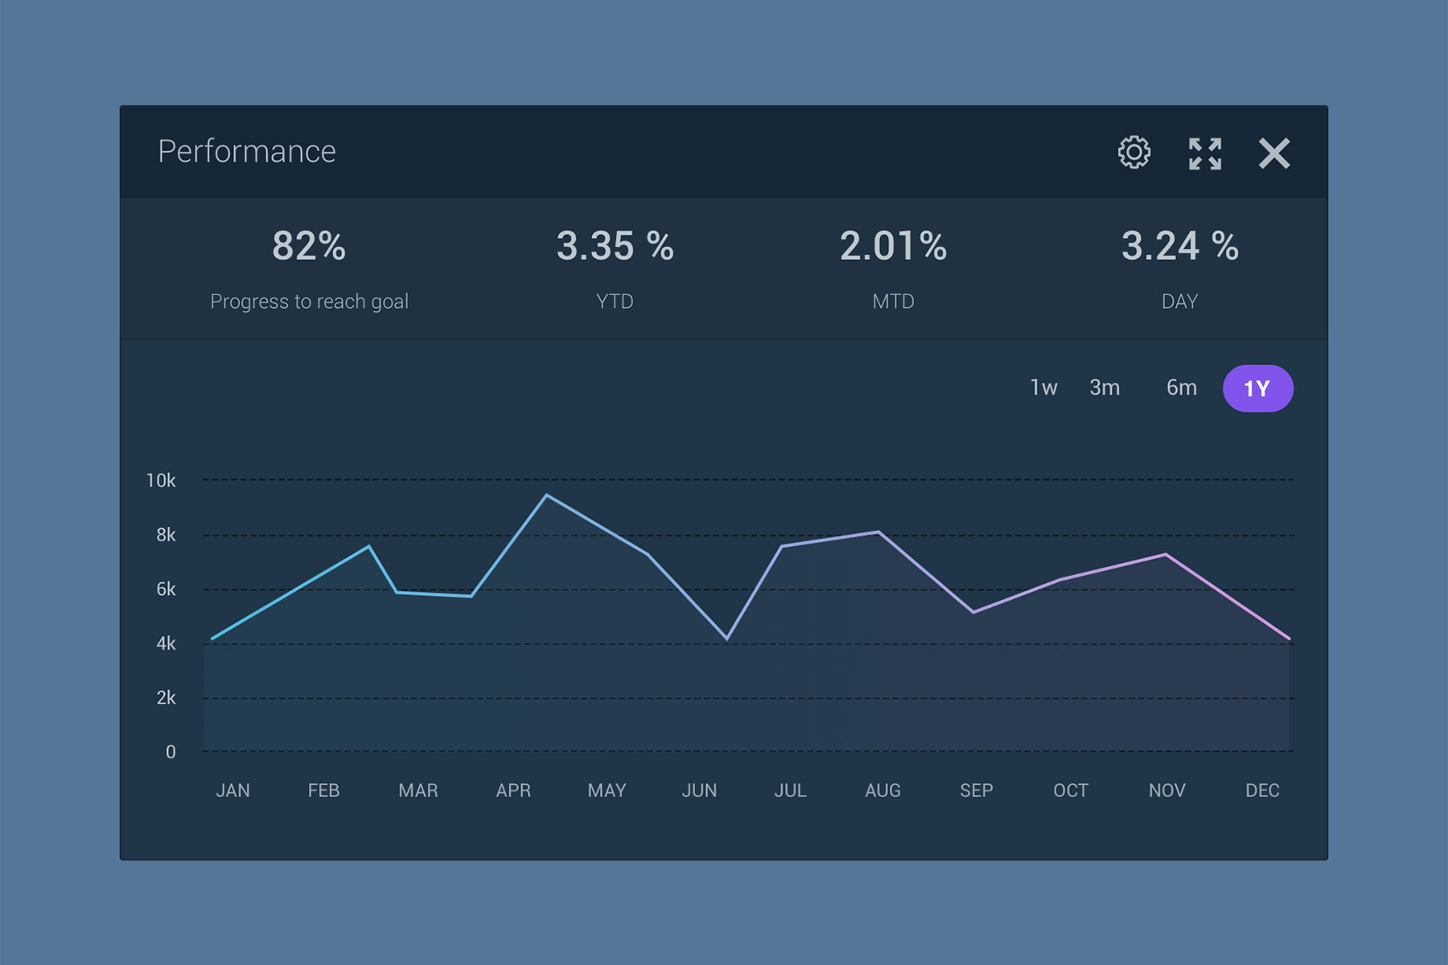Close the Performance panel

point(1274,153)
